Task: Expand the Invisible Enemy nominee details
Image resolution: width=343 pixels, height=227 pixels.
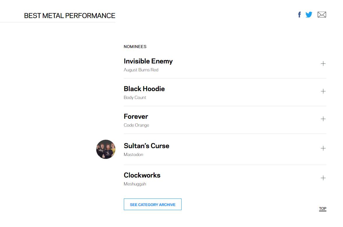Action: click(323, 63)
